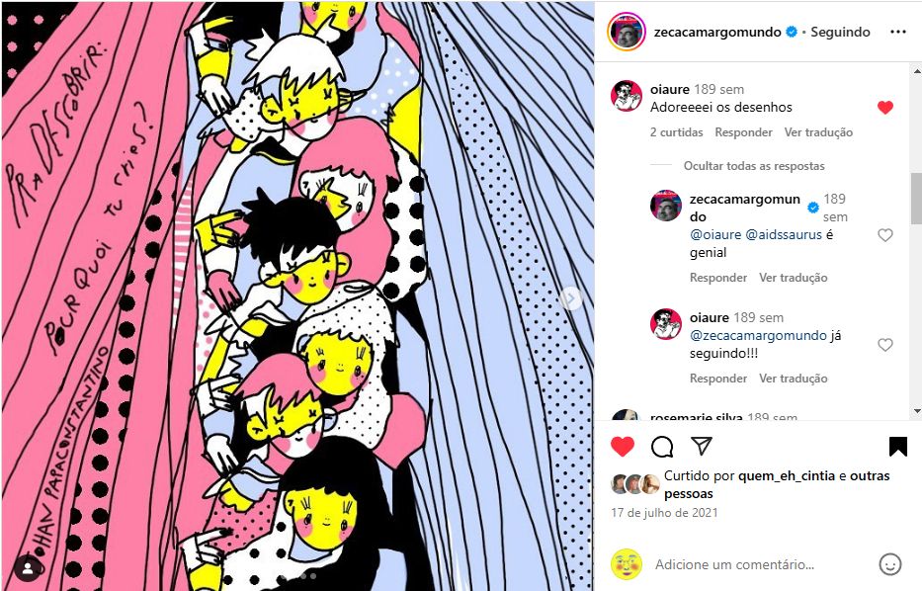Share post via paper plane icon
Screen dimensions: 922x591
click(702, 446)
